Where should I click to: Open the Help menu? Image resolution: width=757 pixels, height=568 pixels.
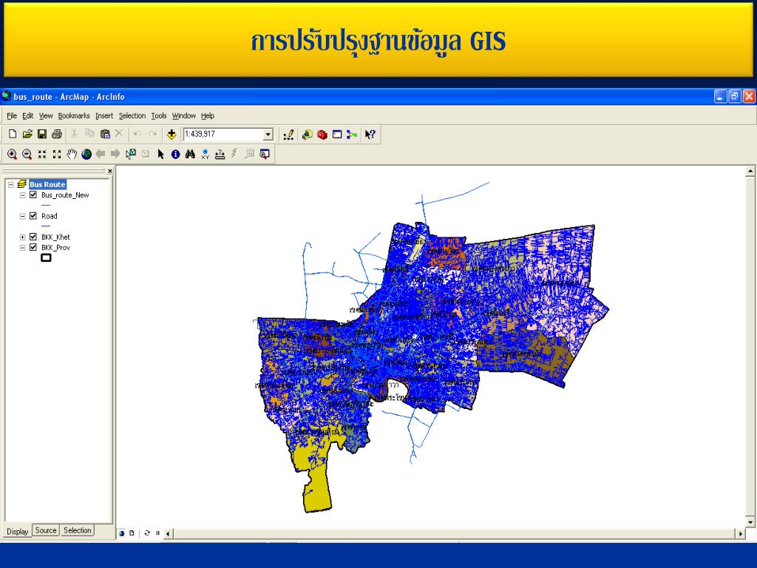point(208,116)
